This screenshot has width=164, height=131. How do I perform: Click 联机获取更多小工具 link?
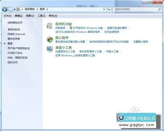coord(91,51)
